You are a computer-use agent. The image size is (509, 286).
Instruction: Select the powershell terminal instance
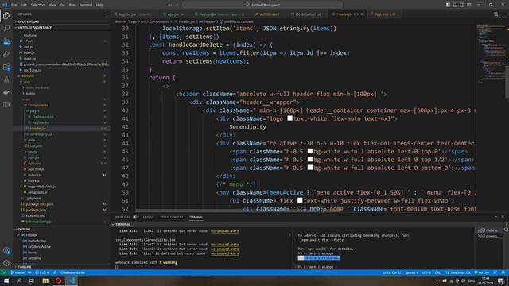[490, 236]
